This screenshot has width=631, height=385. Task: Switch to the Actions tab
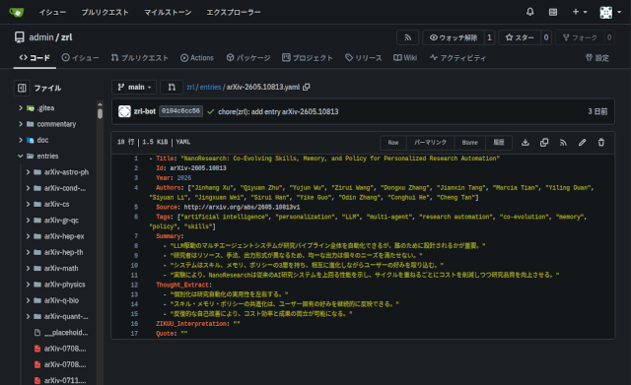tap(197, 58)
